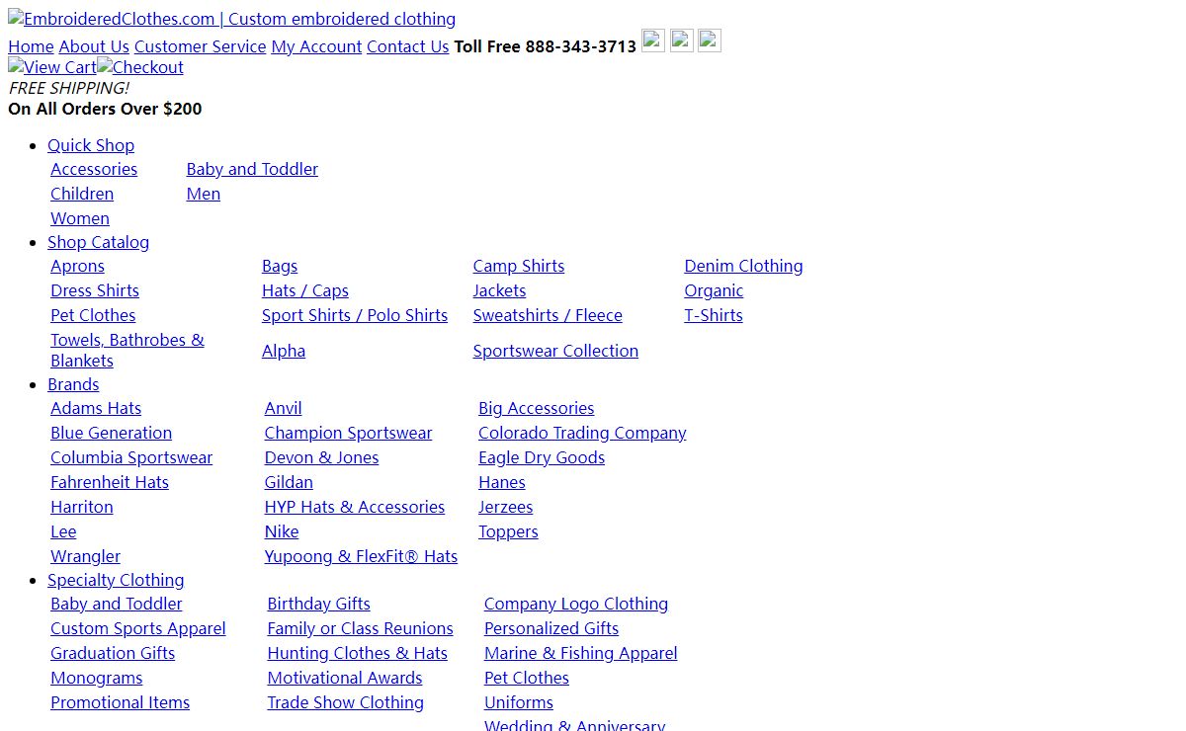This screenshot has width=1186, height=731.
Task: Go to Checkout image link
Action: tap(140, 67)
